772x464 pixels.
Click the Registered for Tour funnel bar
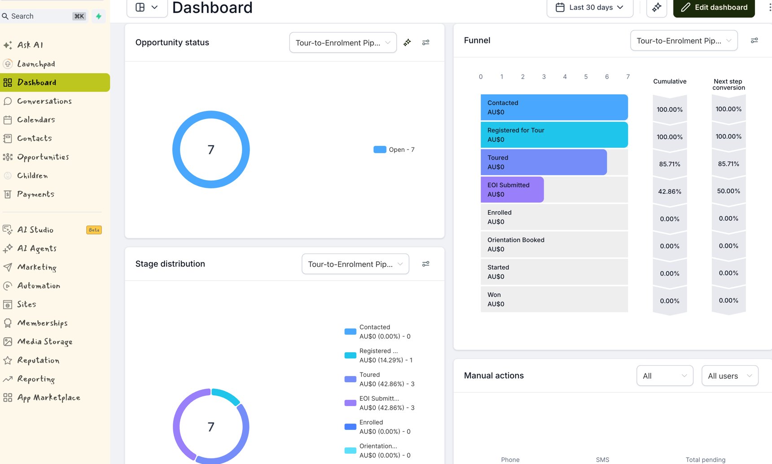pos(554,135)
